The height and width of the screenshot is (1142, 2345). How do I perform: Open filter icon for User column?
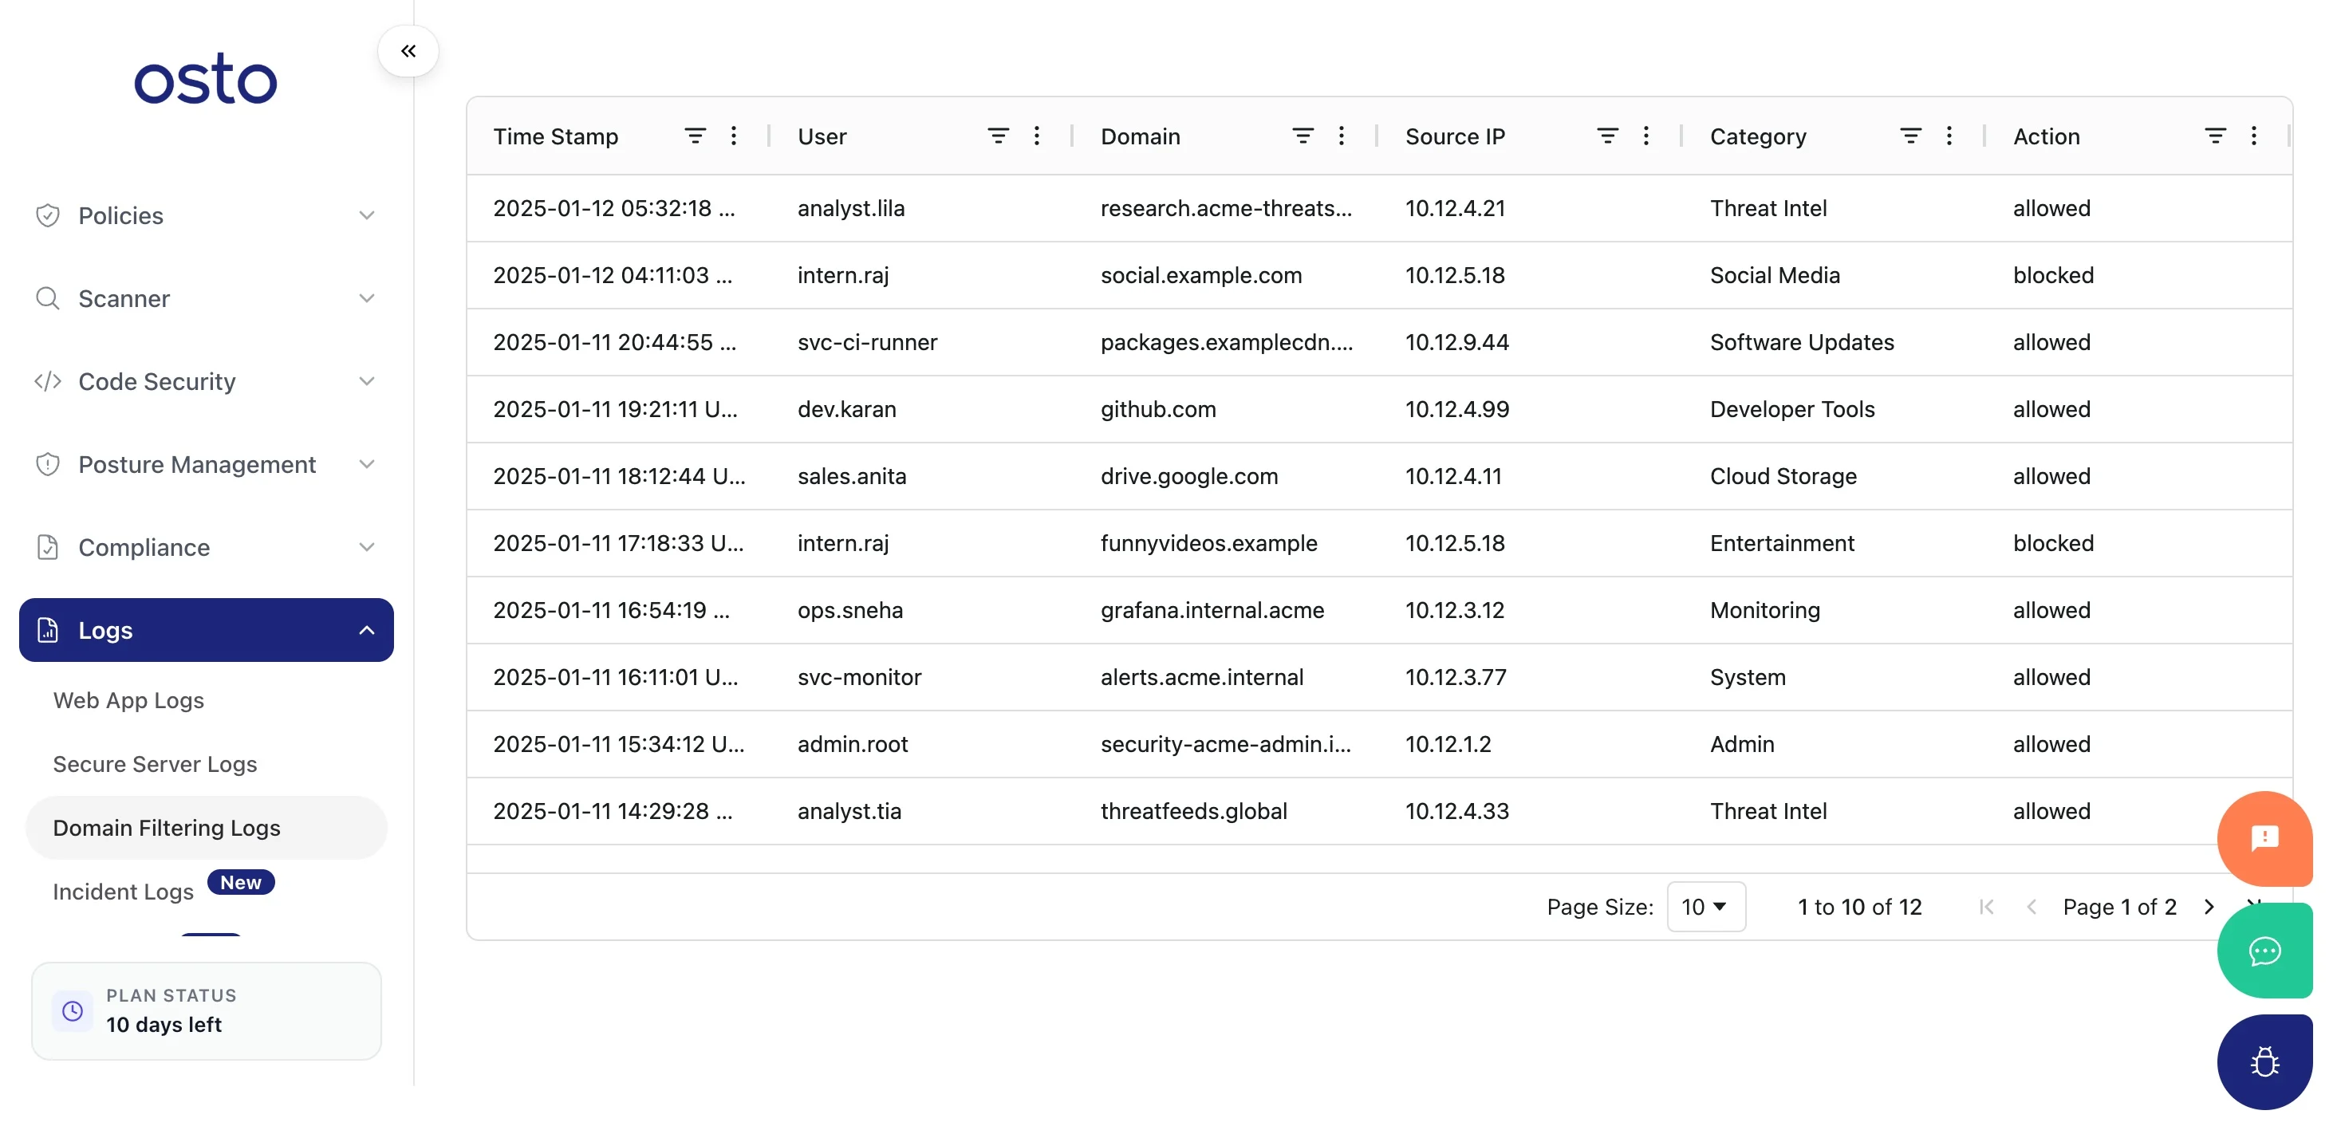pyautogui.click(x=998, y=136)
